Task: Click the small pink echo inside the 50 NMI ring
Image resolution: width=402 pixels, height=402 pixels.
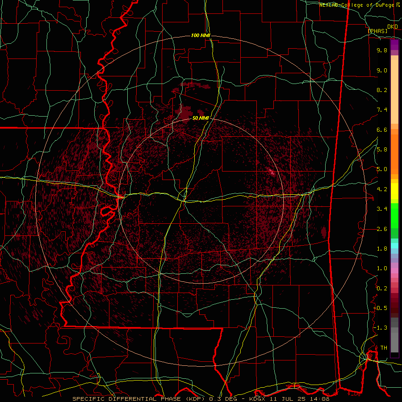Action: [272, 172]
